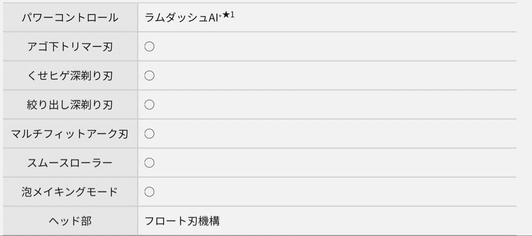Click the くせヒゲ深剃り刃 row label
The width and height of the screenshot is (532, 236).
pos(70,76)
